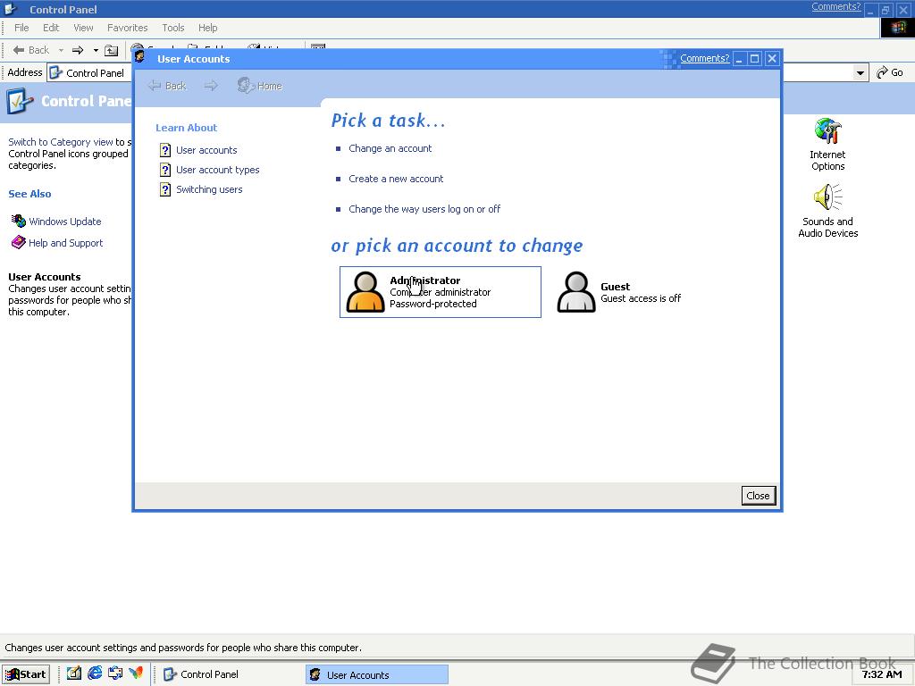Open the Help menu
This screenshot has height=686, width=915.
[207, 28]
